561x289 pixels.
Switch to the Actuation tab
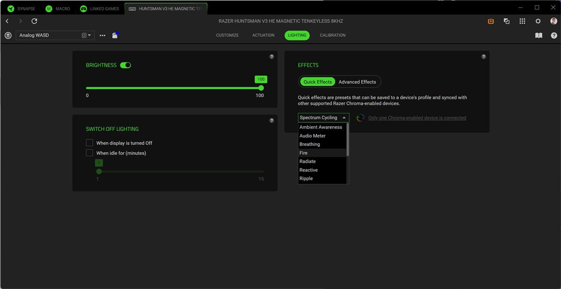coord(263,35)
